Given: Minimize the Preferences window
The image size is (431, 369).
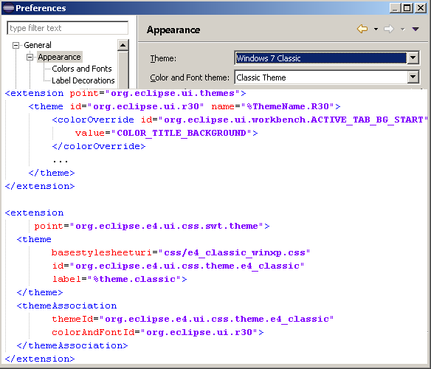Looking at the screenshot, I should (x=396, y=8).
